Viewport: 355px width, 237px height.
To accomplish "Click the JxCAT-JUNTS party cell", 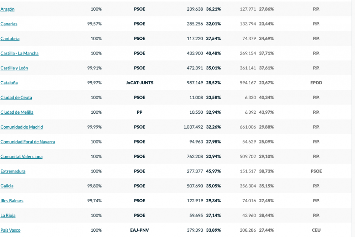I will [x=140, y=83].
